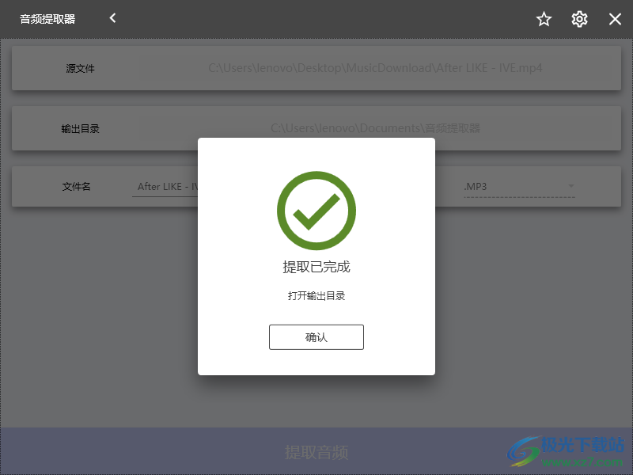Click the 提取音频 extract audio button
Screen dimensions: 633x475
pyautogui.click(x=316, y=451)
